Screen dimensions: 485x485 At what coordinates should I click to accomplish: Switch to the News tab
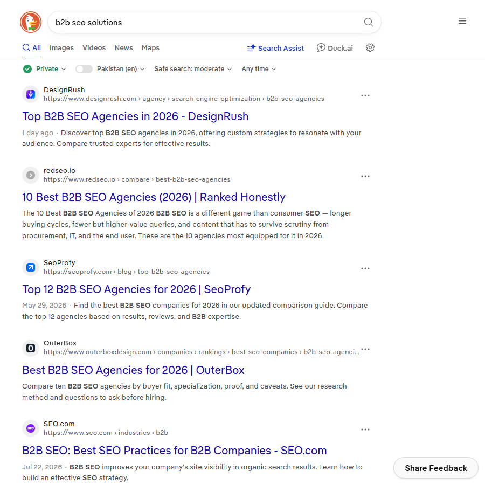[123, 47]
